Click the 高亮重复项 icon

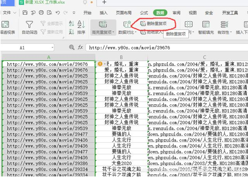point(103,24)
